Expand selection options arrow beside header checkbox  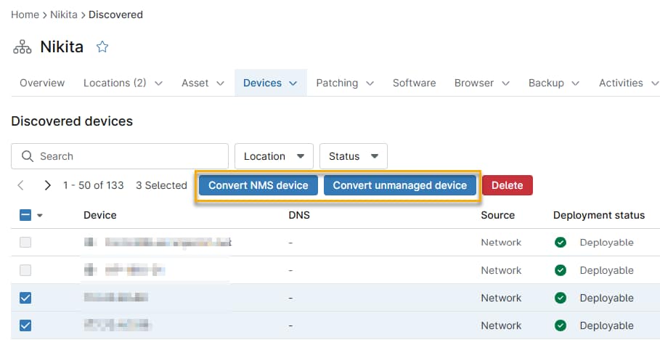point(40,215)
